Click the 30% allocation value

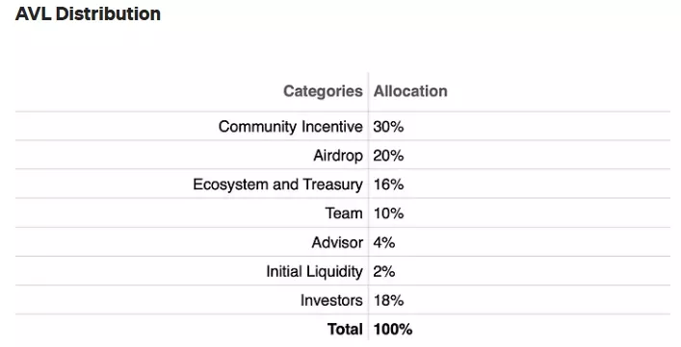[x=388, y=127]
